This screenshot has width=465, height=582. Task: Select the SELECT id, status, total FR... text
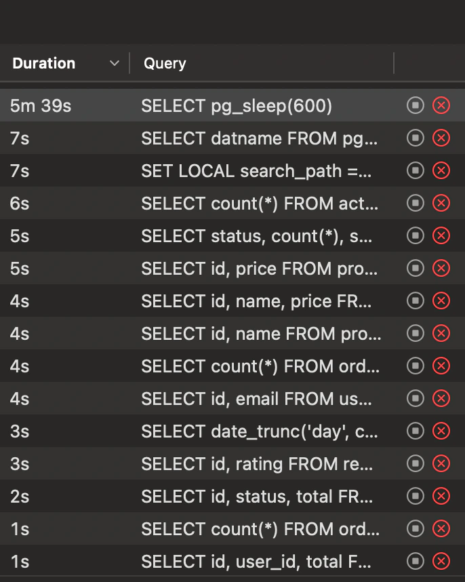(257, 497)
